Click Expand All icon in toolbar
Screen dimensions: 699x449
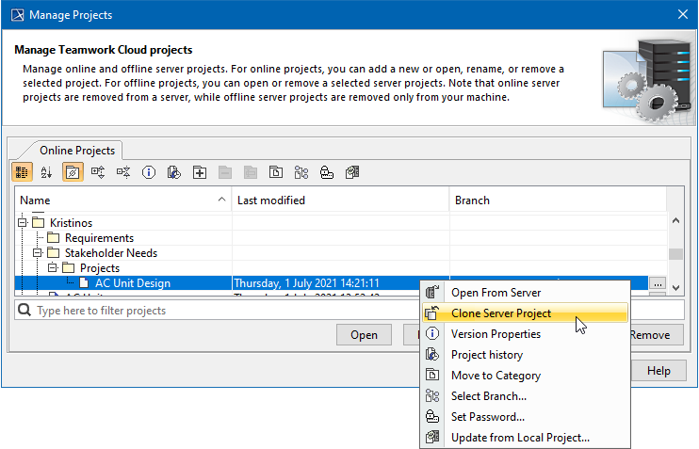click(98, 172)
